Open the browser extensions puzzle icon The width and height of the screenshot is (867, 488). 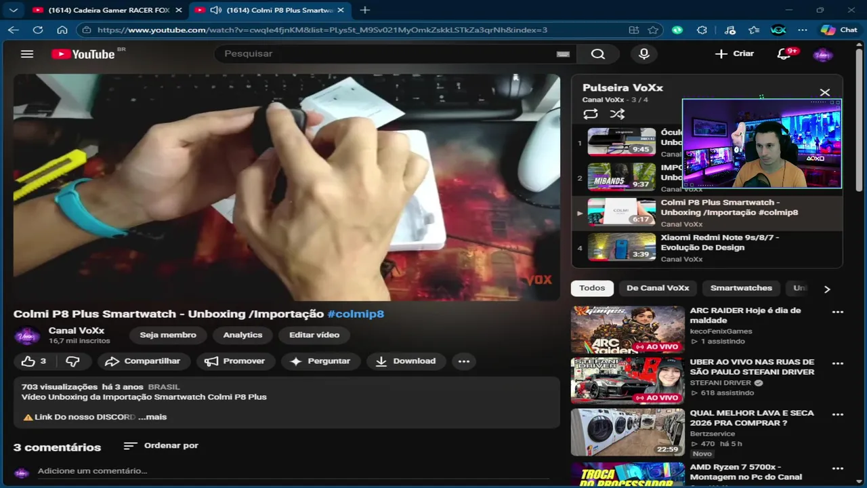(x=702, y=30)
